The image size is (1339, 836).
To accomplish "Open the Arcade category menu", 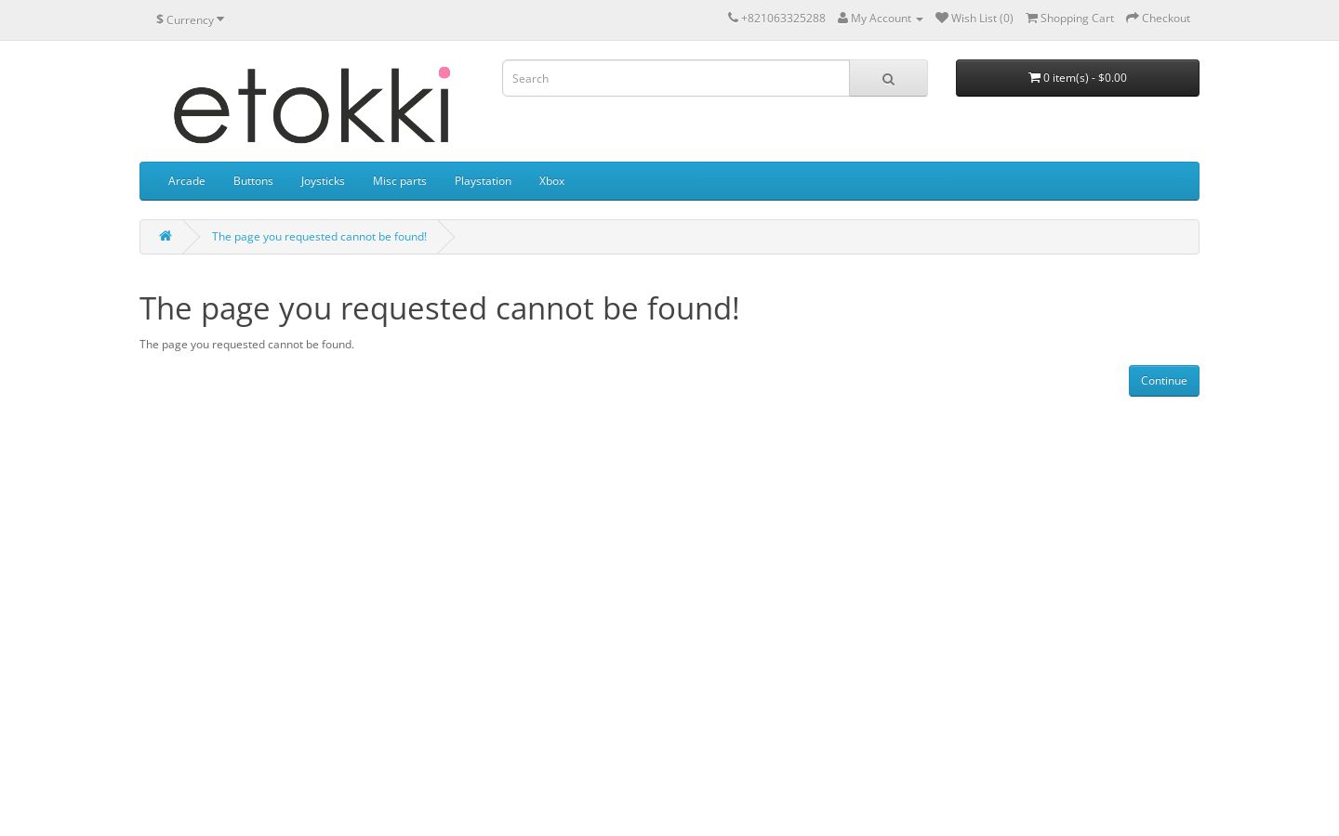I will coord(186,181).
